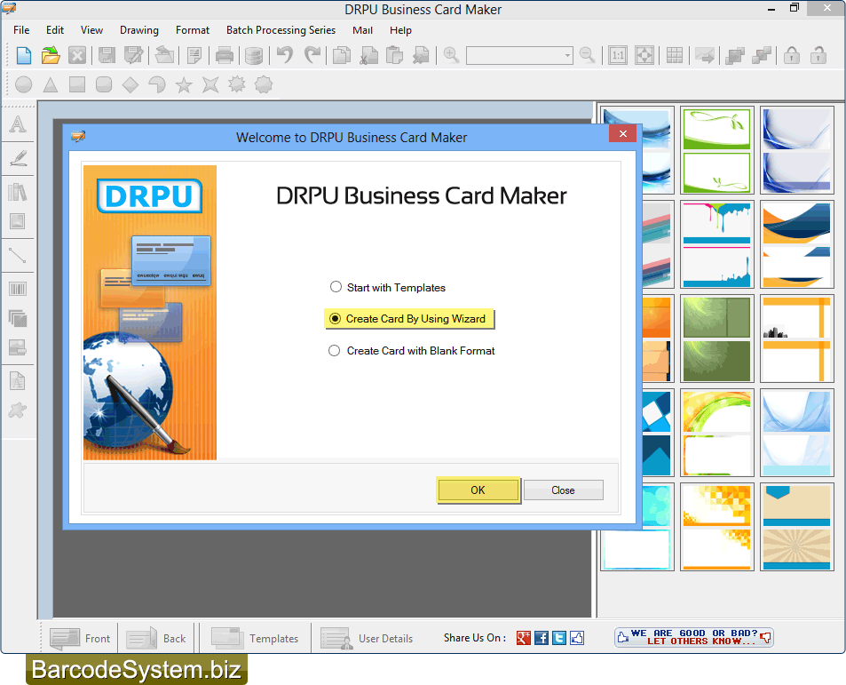
Task: Open the Format menu
Action: (x=193, y=30)
